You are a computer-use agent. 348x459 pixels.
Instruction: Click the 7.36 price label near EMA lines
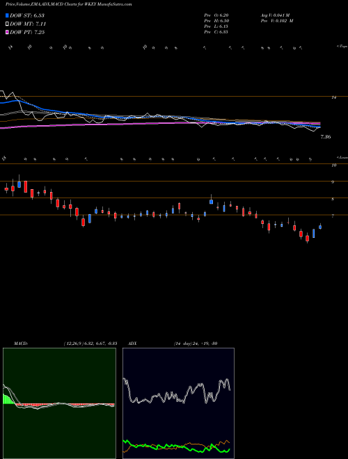(326, 137)
